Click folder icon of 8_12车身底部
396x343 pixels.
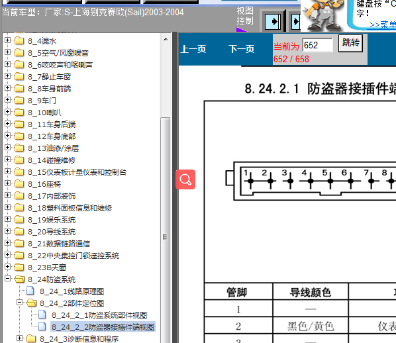(x=19, y=136)
